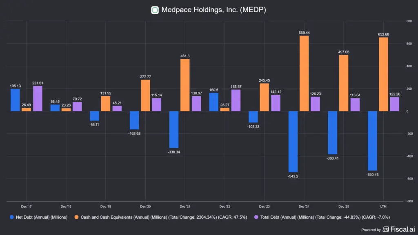Click the -530.43 LTM net debt bar
This screenshot has height=235, width=418.
(x=372, y=141)
